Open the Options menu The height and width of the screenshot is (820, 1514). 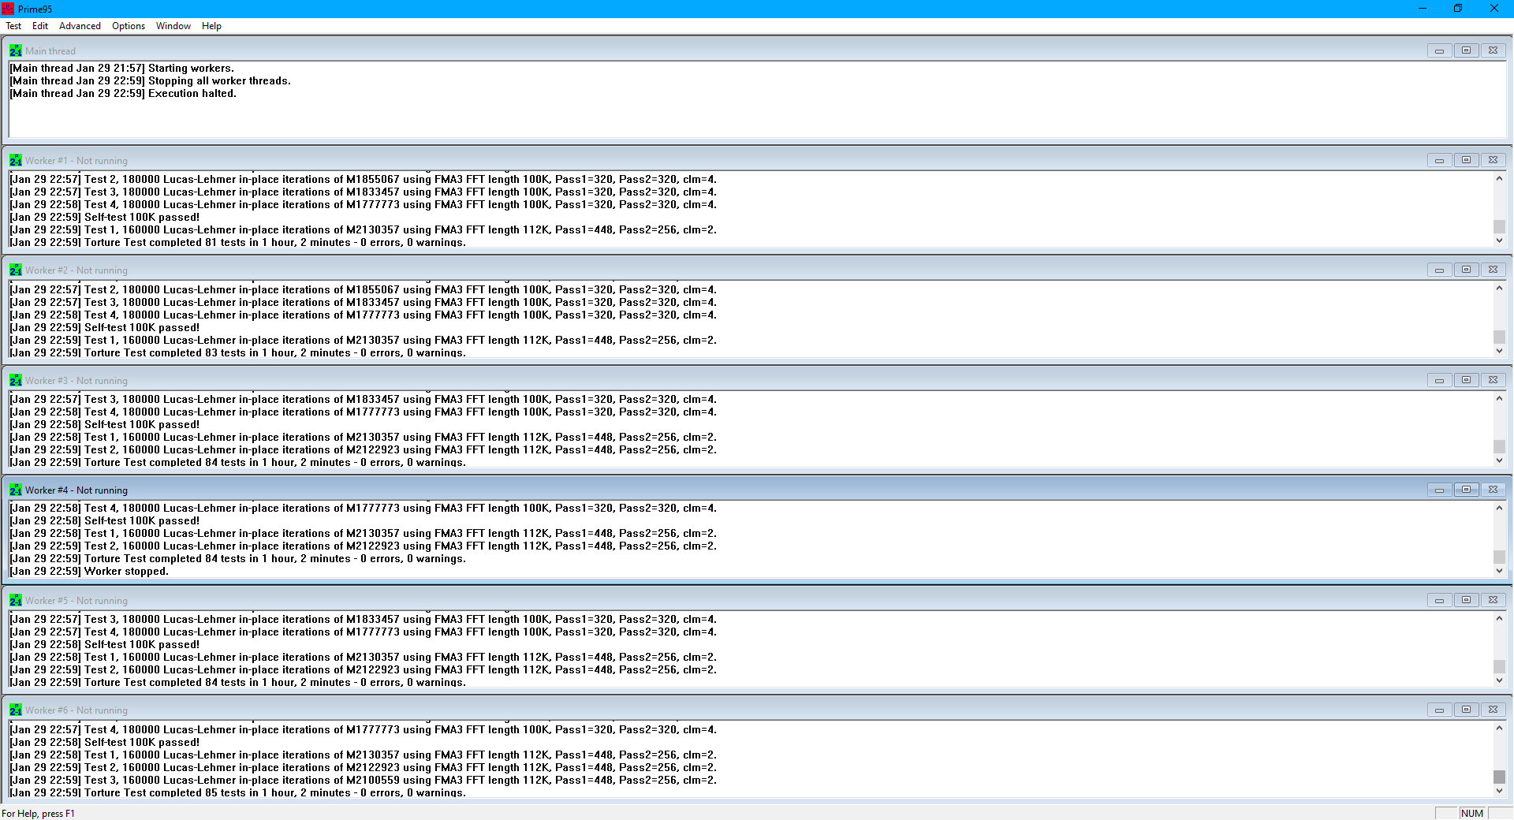[x=129, y=26]
